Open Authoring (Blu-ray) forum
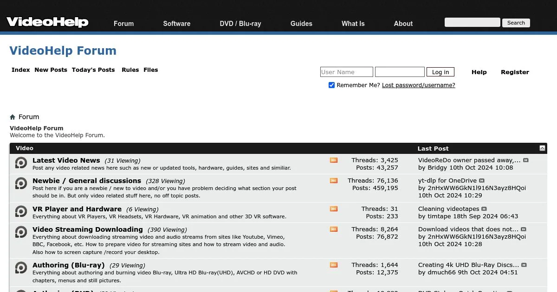557x292 pixels. (x=69, y=265)
